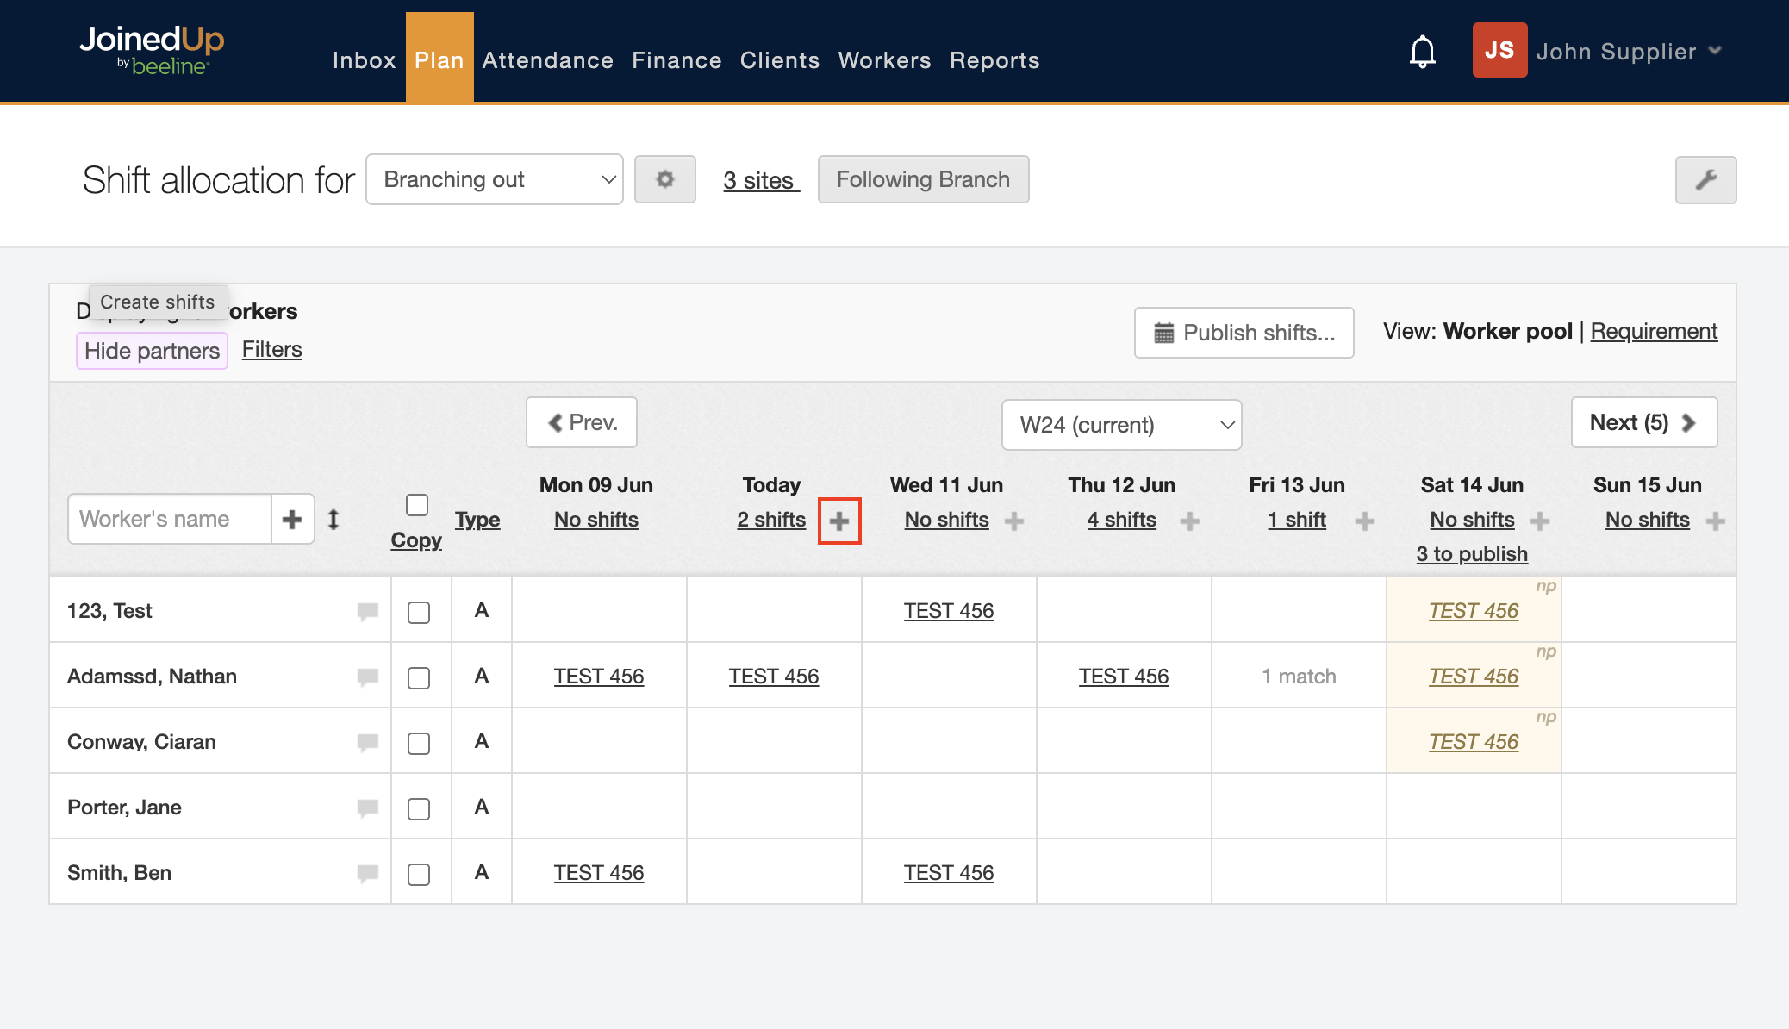Toggle the select-all Copy checkbox in header
Screen dimensions: 1789x1029
point(417,504)
